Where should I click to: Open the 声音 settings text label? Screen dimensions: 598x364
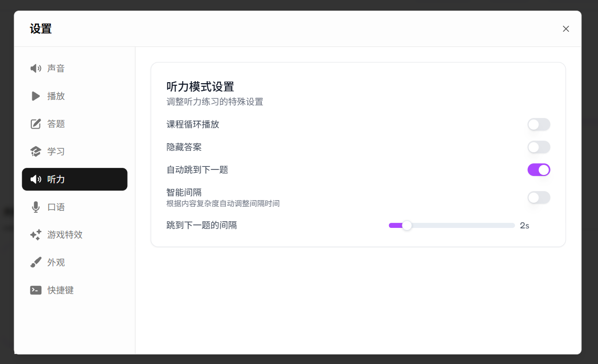tap(56, 69)
